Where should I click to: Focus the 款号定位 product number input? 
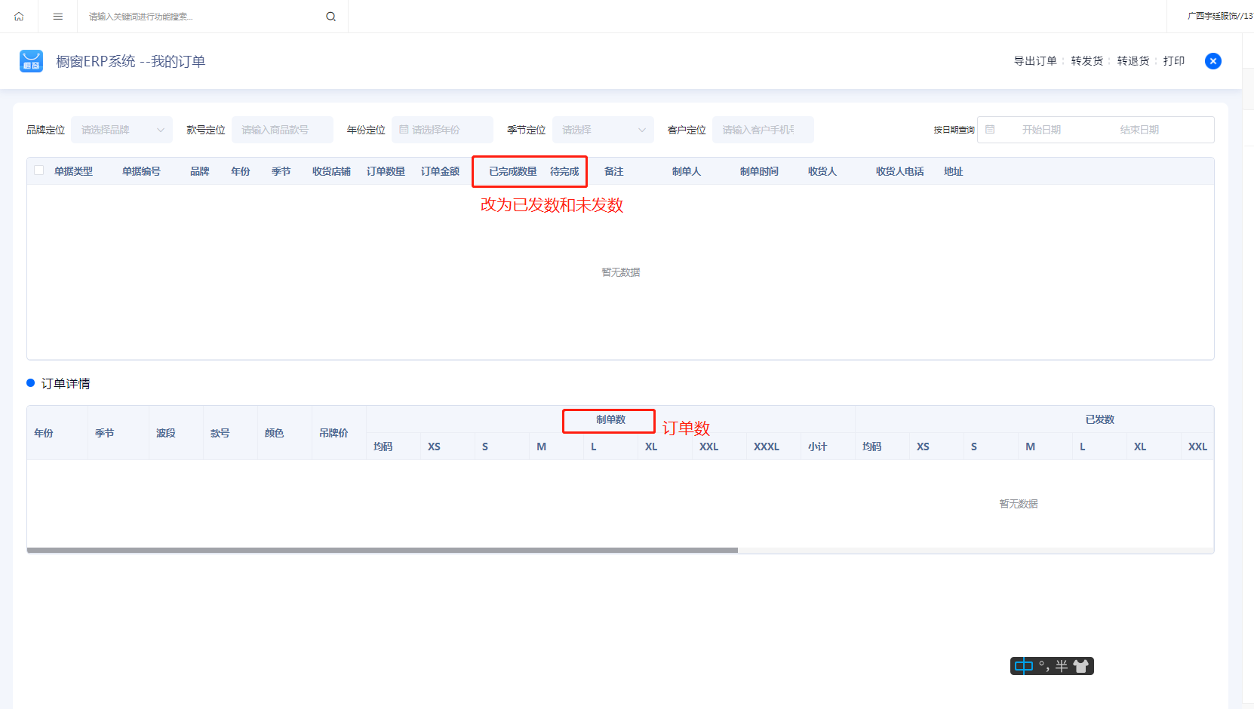(282, 130)
